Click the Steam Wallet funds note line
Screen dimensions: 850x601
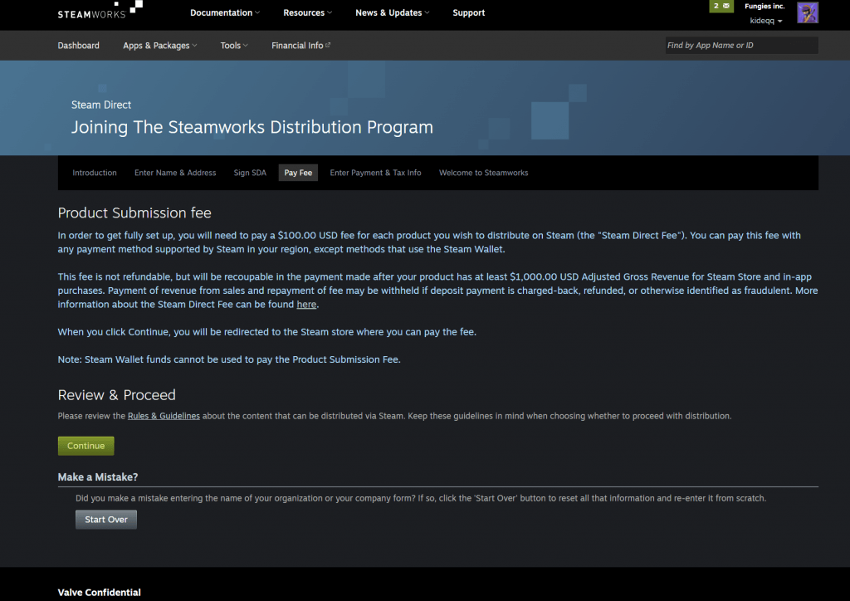coord(229,359)
